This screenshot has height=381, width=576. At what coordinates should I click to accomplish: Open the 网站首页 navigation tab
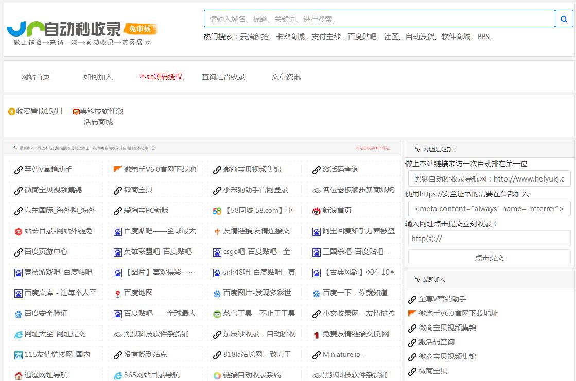36,77
